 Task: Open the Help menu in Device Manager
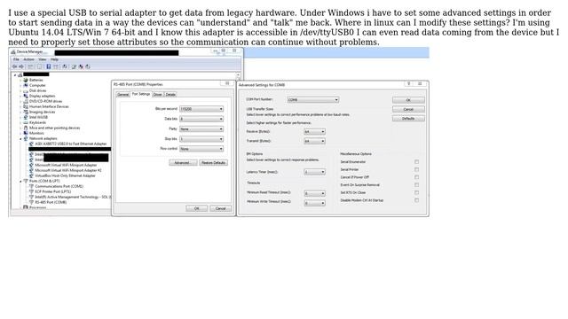(54, 59)
